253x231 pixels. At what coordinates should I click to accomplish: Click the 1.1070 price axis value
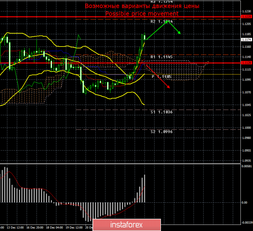247,92
